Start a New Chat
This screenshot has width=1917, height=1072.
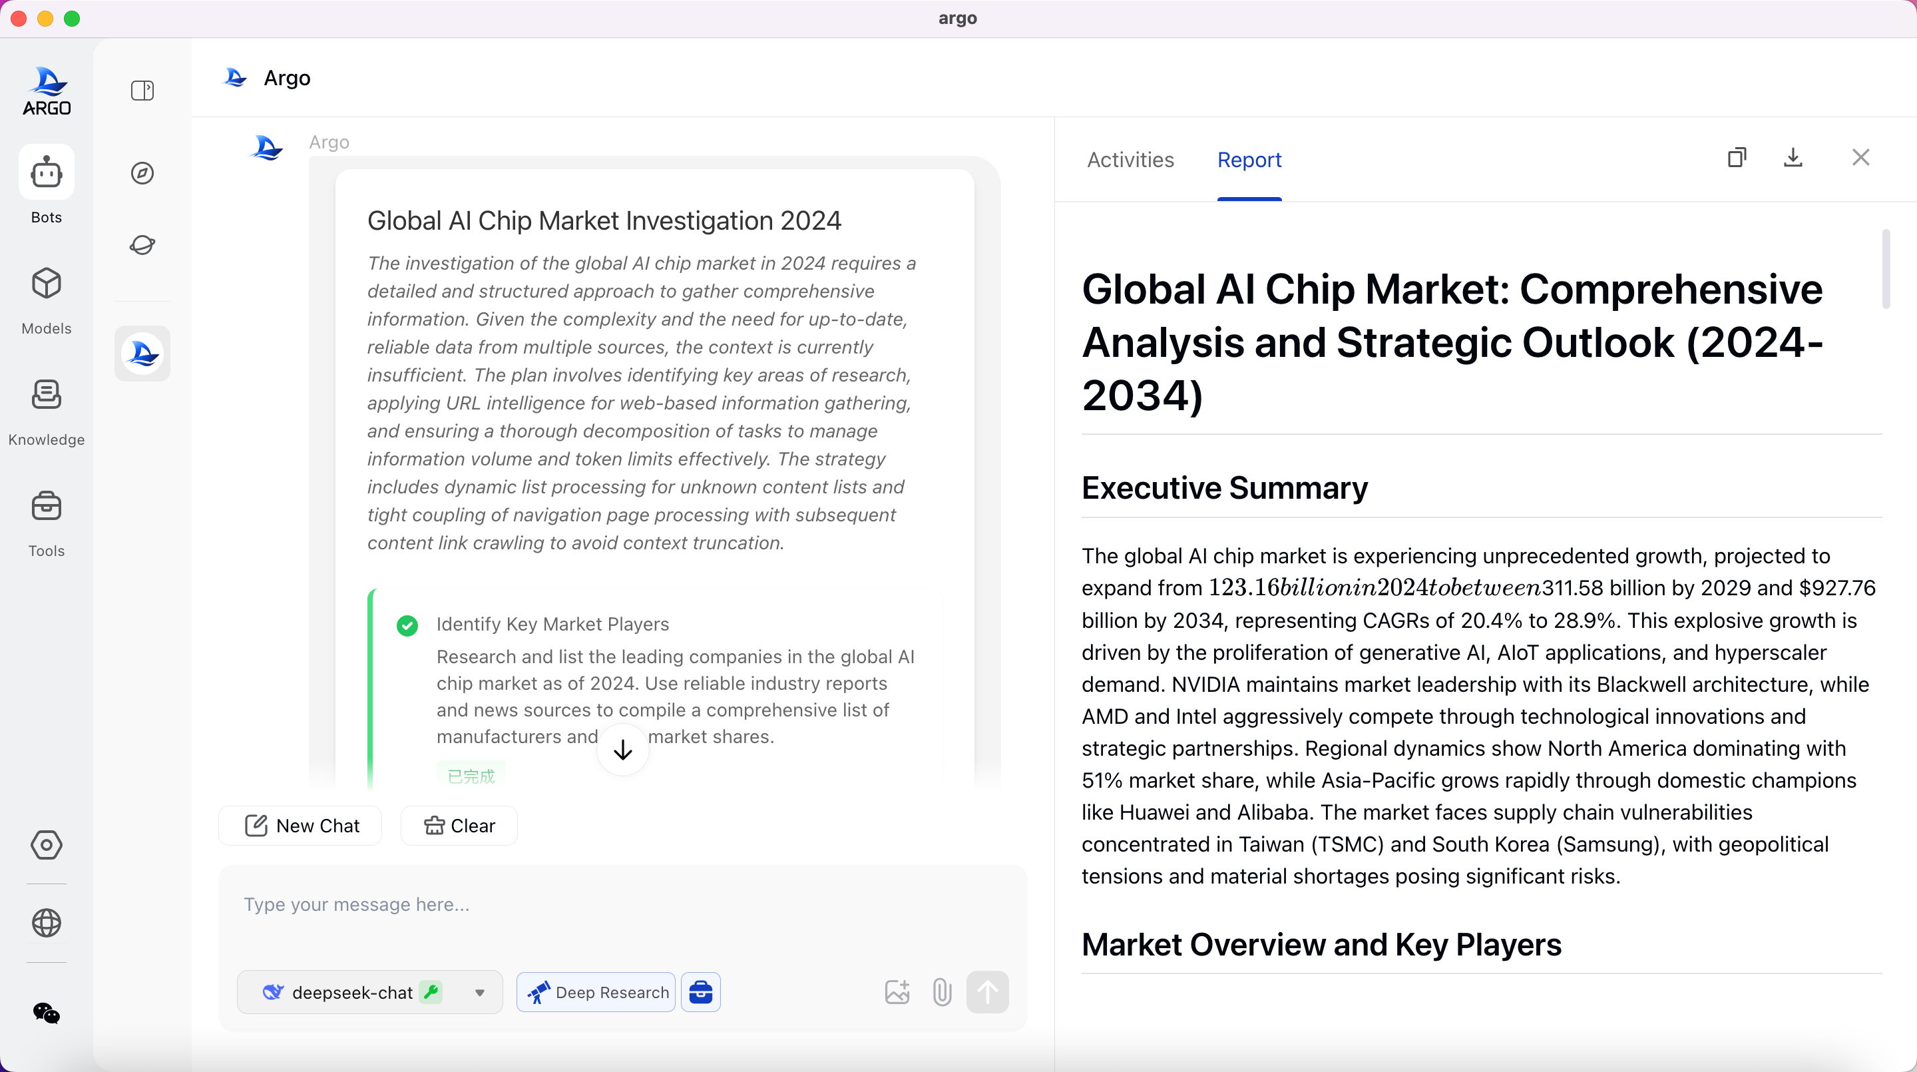click(x=302, y=826)
